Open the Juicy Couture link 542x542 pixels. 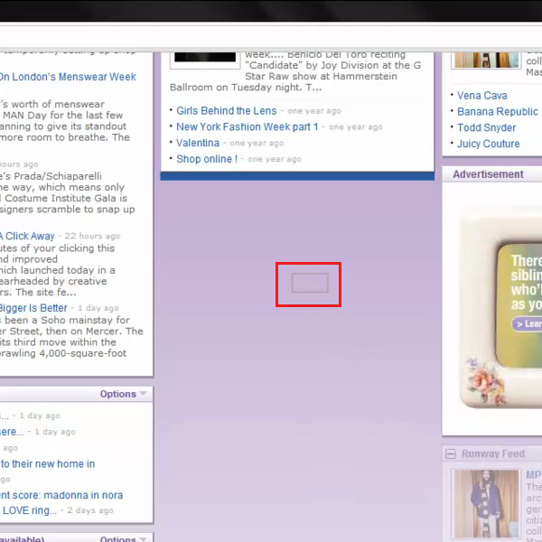tap(488, 144)
